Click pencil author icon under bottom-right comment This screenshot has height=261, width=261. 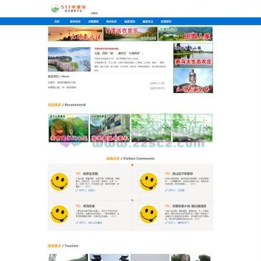[166, 222]
